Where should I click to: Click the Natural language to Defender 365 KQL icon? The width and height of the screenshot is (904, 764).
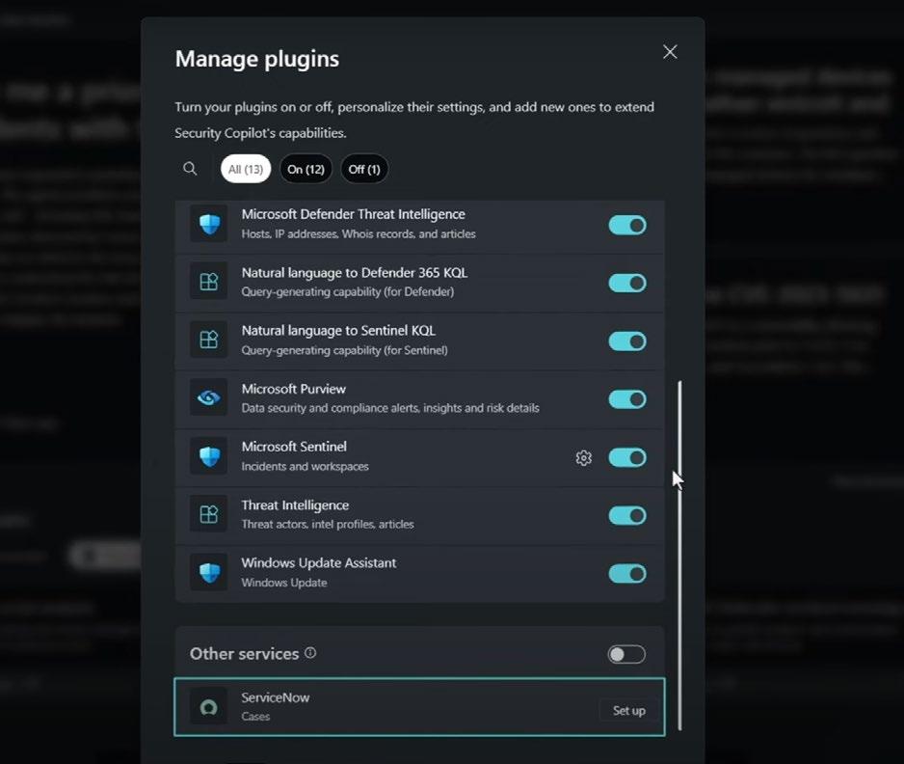(x=209, y=283)
